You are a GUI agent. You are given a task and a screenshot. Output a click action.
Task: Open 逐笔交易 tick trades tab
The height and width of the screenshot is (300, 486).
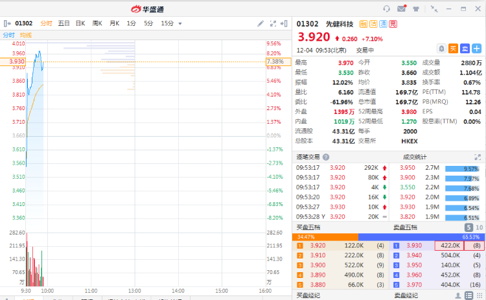click(x=308, y=157)
